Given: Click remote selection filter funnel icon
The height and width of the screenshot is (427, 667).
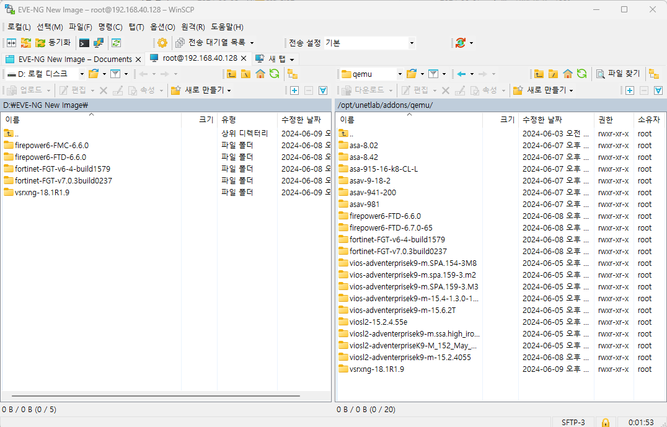Looking at the screenshot, I should [x=658, y=90].
